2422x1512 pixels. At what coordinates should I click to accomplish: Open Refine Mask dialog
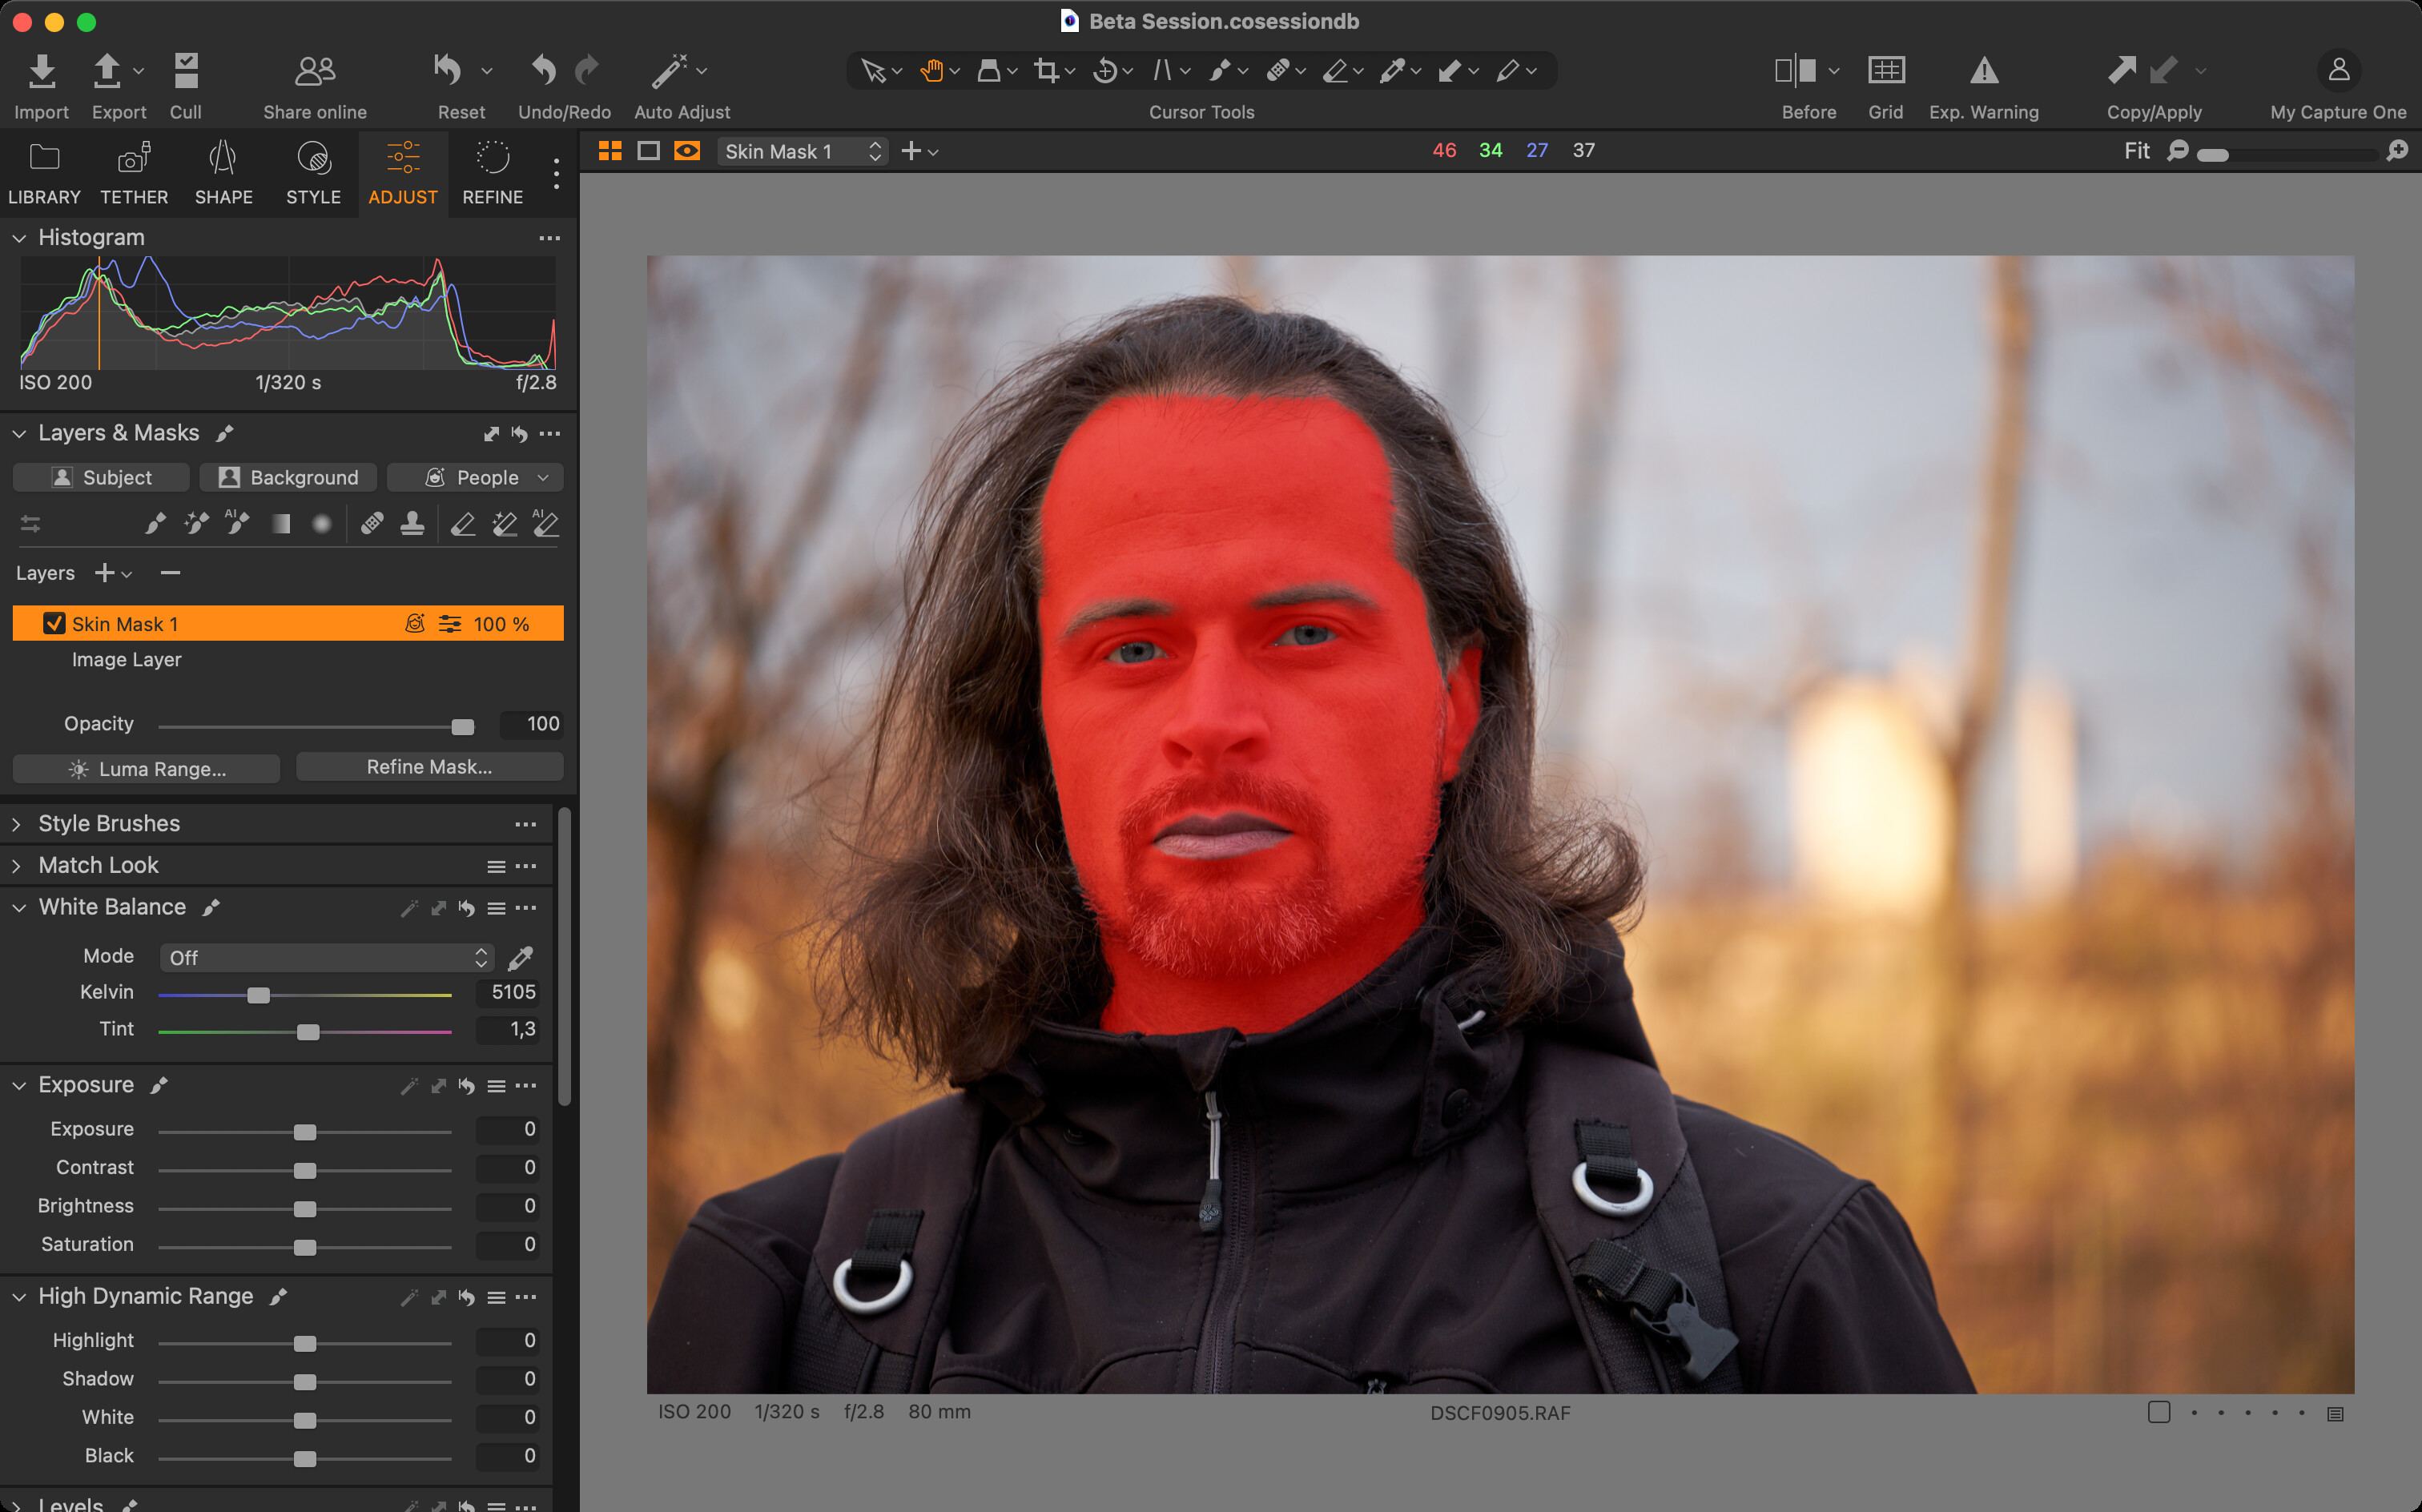(x=430, y=767)
